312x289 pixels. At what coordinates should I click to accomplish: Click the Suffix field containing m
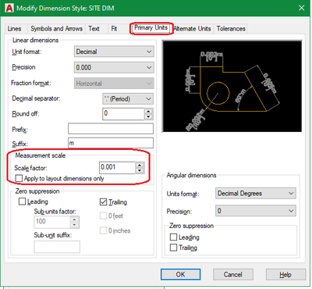(111, 143)
